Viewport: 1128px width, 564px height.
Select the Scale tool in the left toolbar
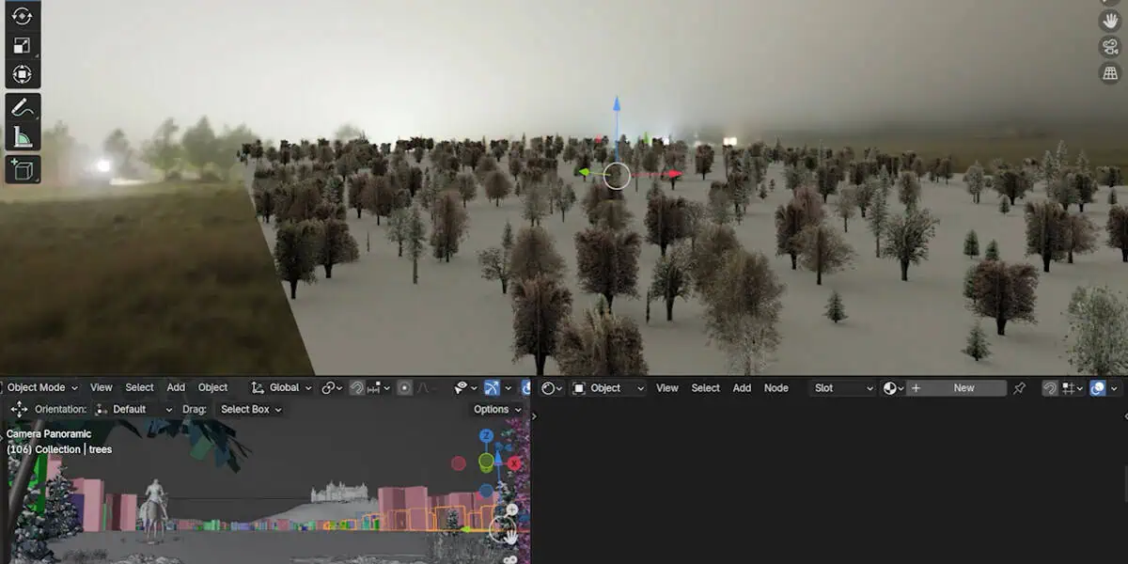click(x=22, y=45)
